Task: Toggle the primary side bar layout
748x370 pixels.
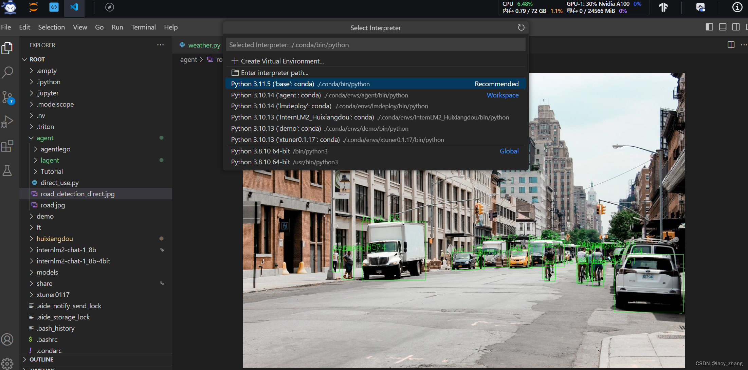Action: point(709,27)
